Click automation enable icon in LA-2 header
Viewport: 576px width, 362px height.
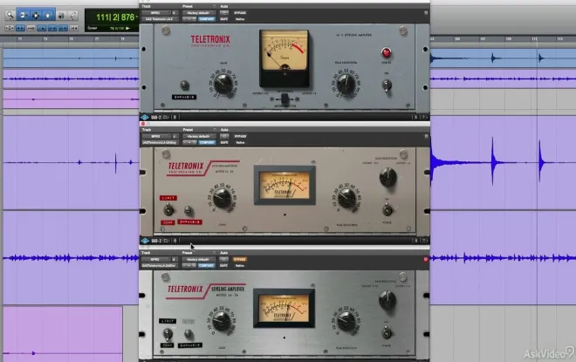224,12
